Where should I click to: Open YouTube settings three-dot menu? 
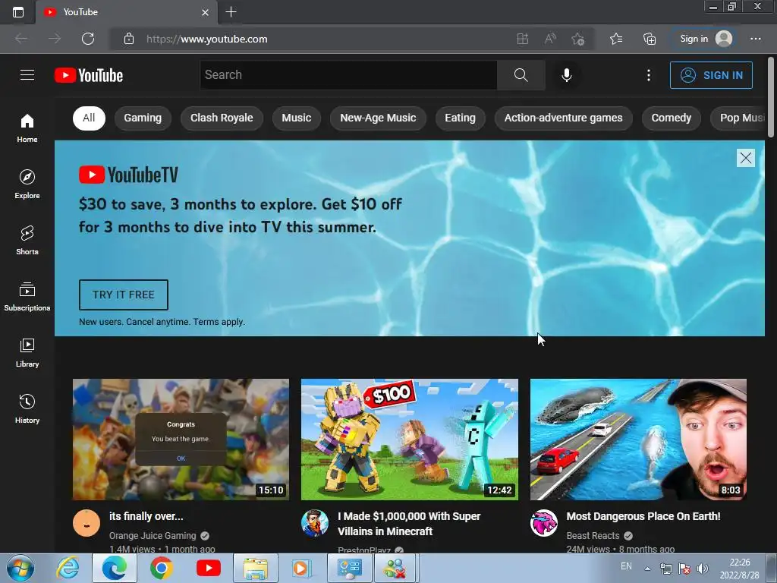tap(648, 75)
